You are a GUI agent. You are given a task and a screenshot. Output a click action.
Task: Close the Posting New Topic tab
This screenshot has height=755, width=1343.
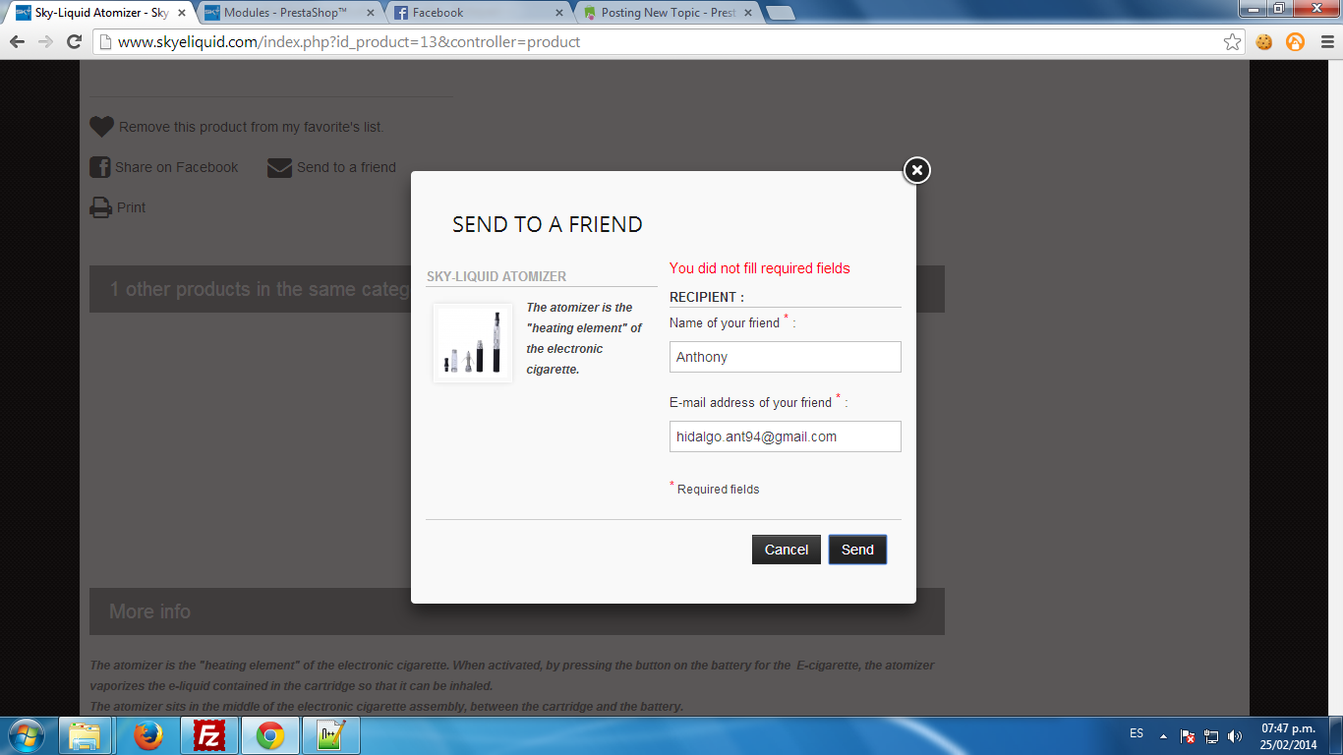tap(748, 13)
